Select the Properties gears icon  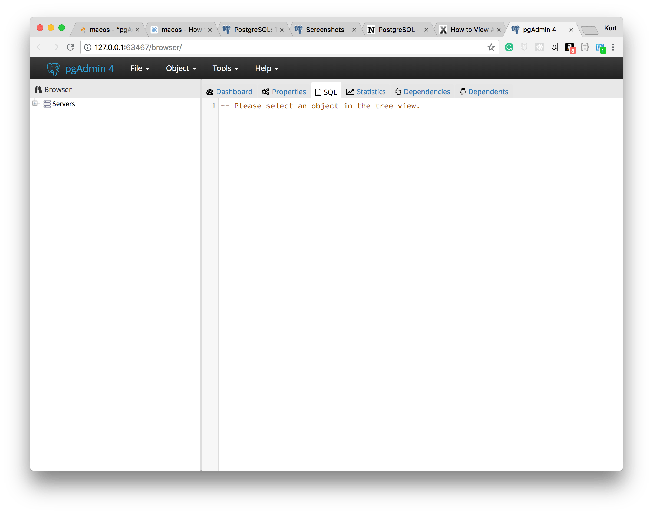point(265,92)
